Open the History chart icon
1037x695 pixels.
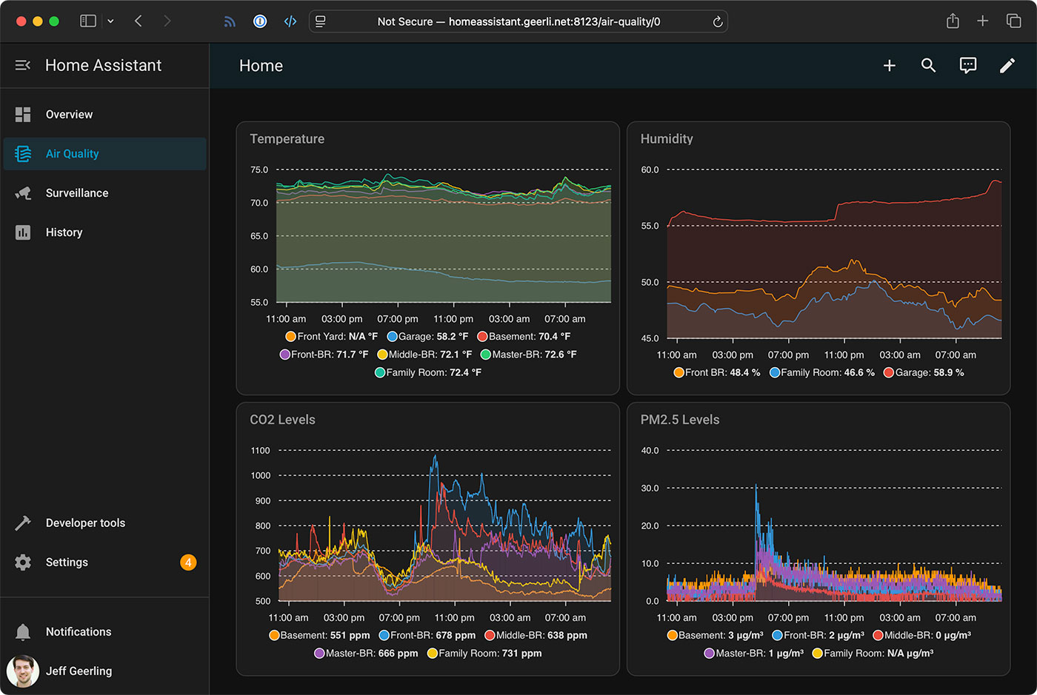(23, 232)
